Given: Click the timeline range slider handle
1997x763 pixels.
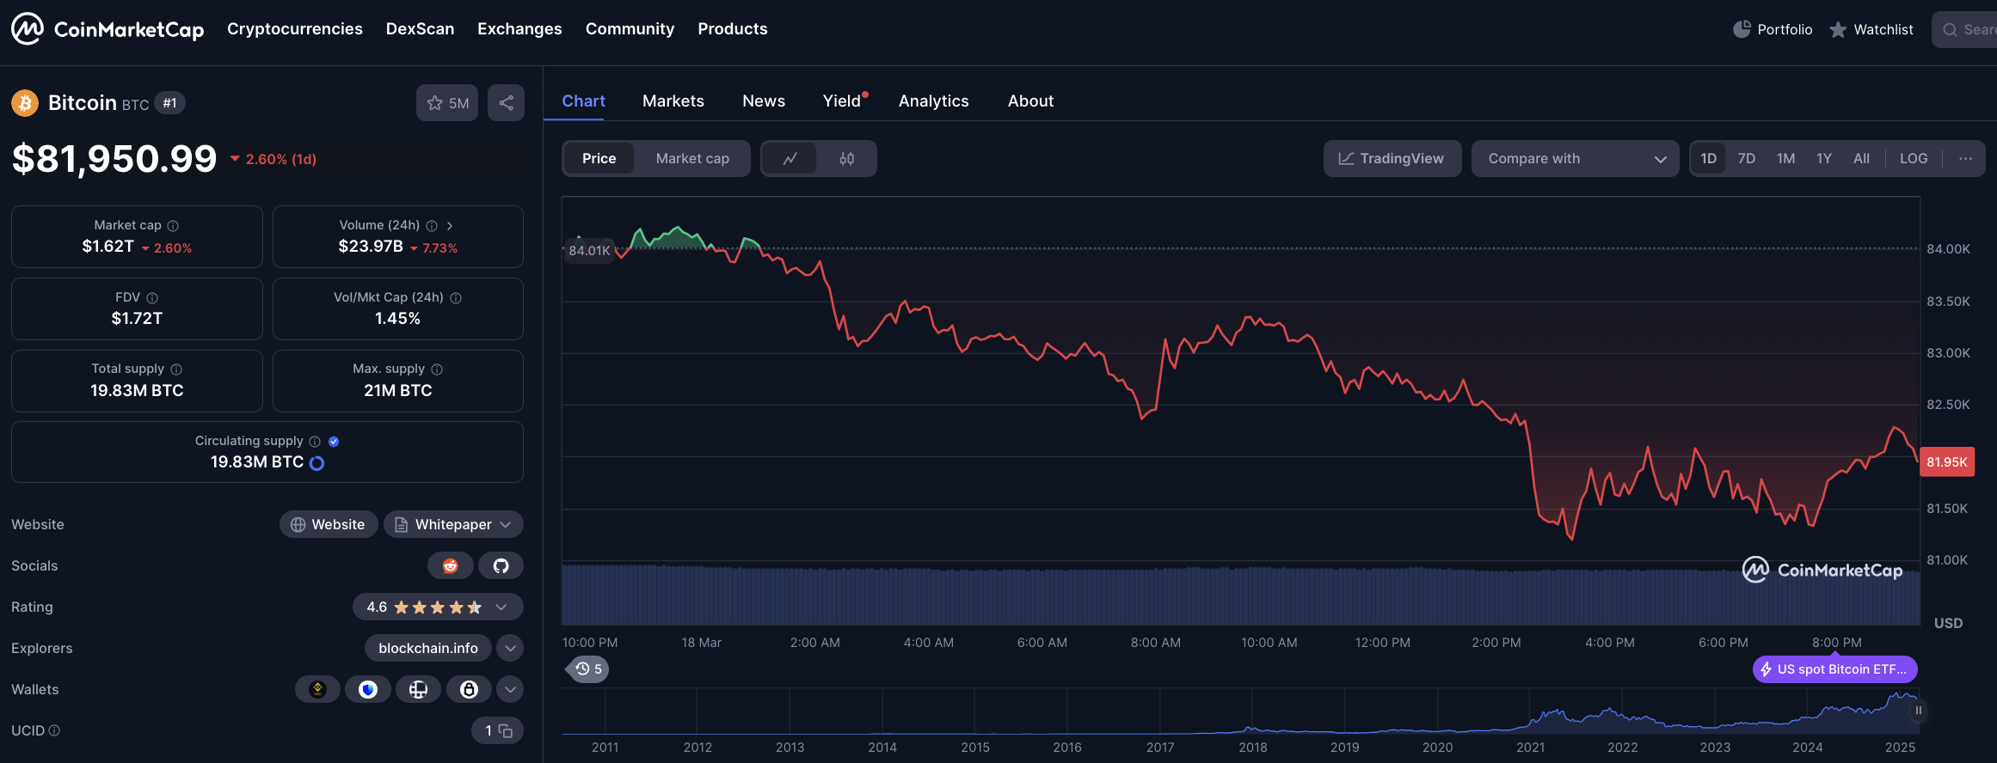Looking at the screenshot, I should [x=1919, y=711].
